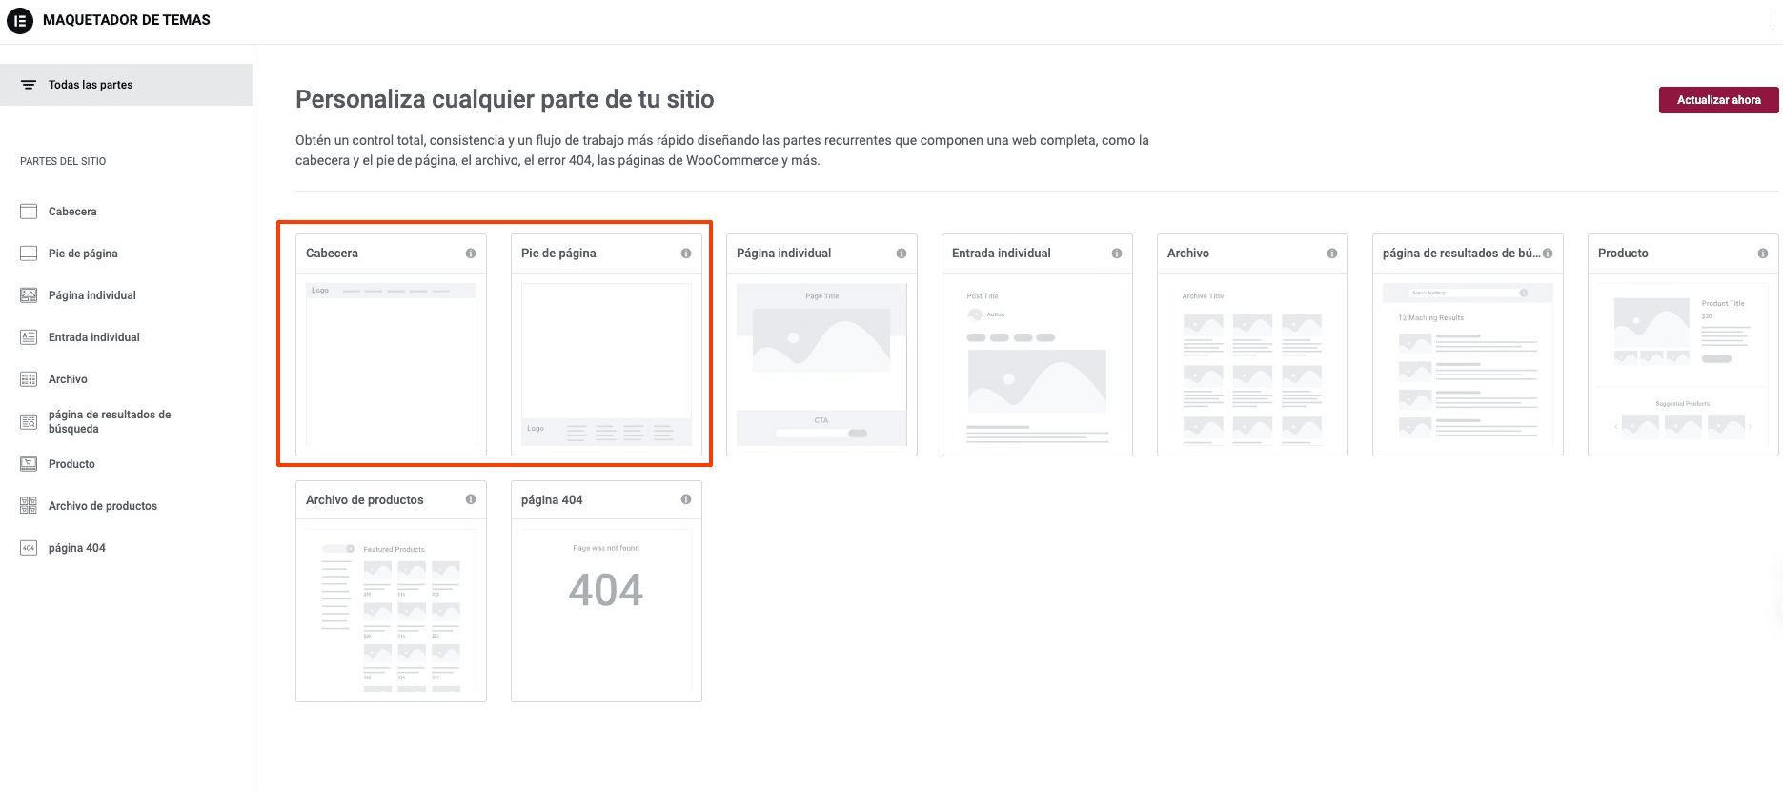Screen dimensions: 1783x791
Task: Go to Pie de página sidebar item
Action: coord(83,254)
